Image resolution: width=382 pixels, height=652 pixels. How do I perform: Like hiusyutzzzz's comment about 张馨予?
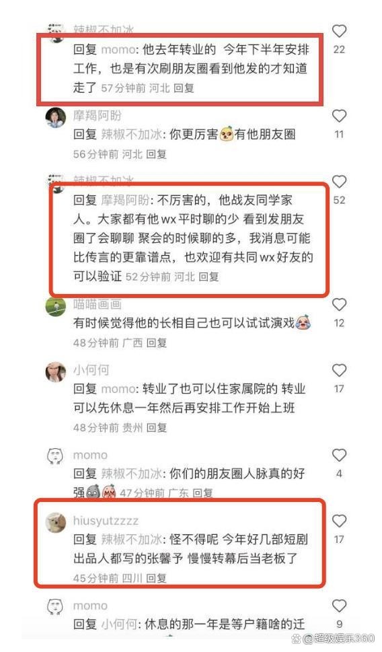339,521
